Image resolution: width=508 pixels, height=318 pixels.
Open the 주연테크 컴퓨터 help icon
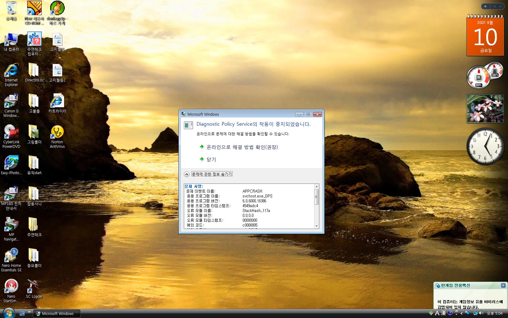pos(34,44)
